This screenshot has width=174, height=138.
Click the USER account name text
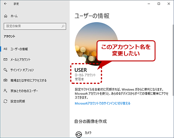[x=81, y=70]
